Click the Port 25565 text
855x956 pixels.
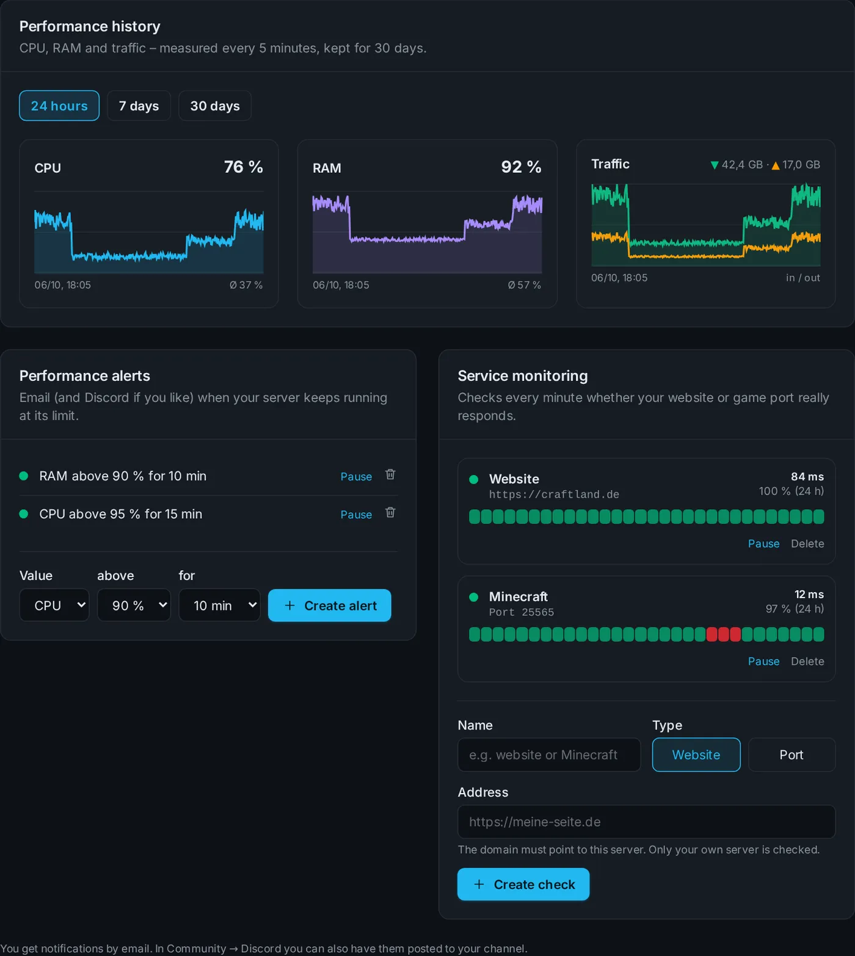(x=522, y=612)
